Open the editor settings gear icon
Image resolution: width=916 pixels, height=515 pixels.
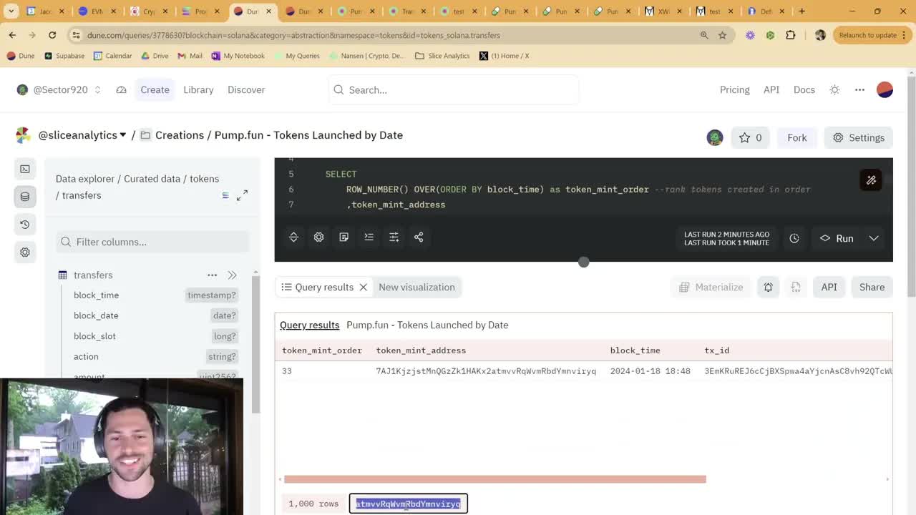pos(318,237)
